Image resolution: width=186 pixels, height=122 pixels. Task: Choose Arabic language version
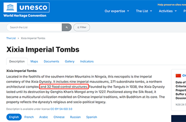click(44, 117)
